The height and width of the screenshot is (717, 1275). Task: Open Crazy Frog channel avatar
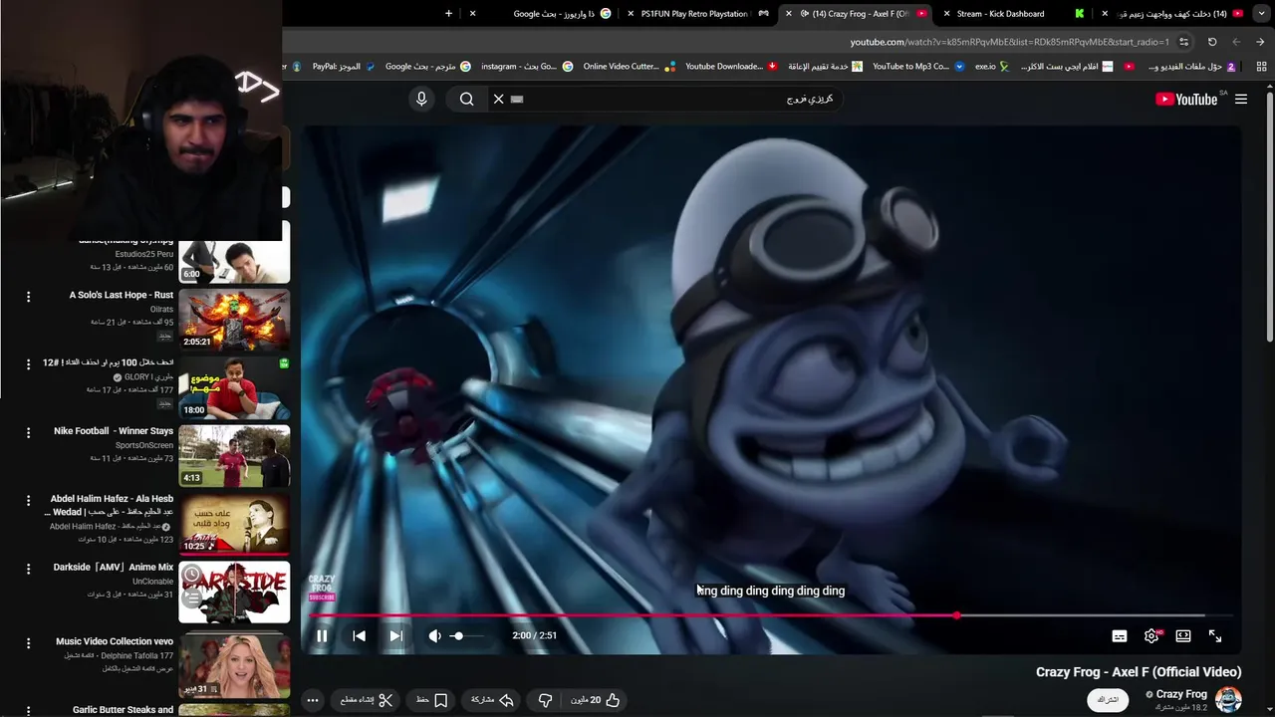click(x=1228, y=699)
